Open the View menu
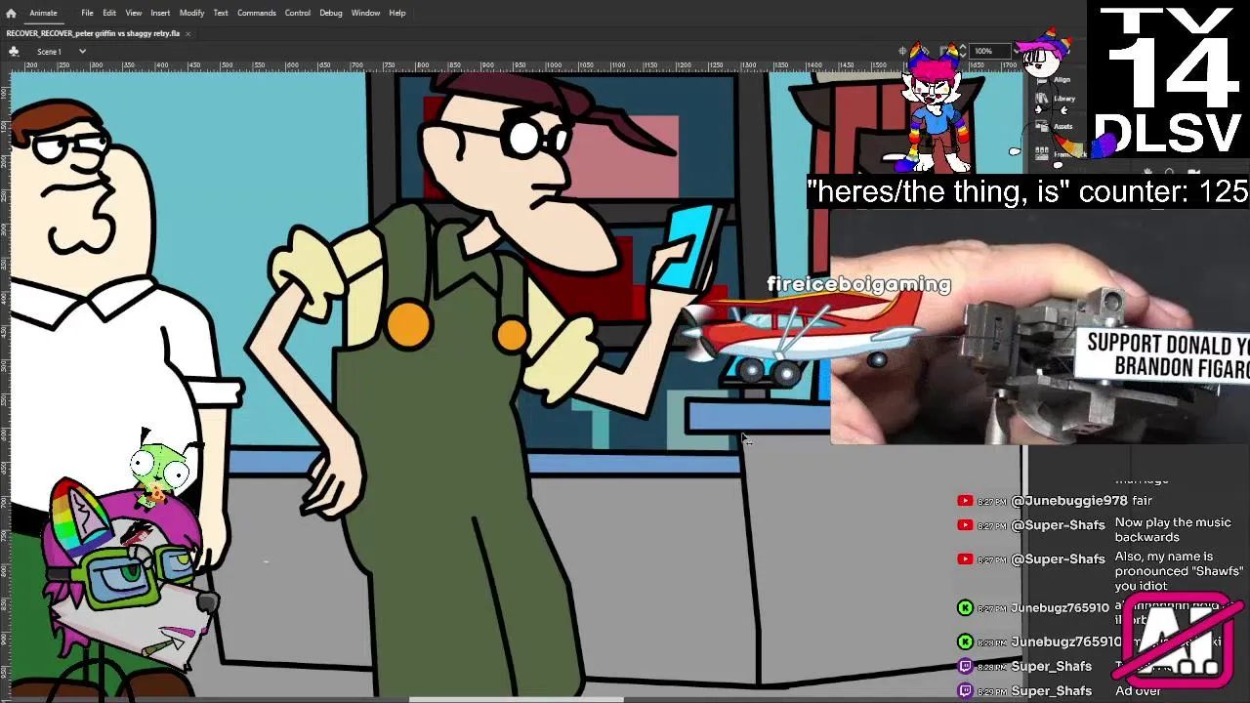This screenshot has height=703, width=1250. pyautogui.click(x=134, y=13)
